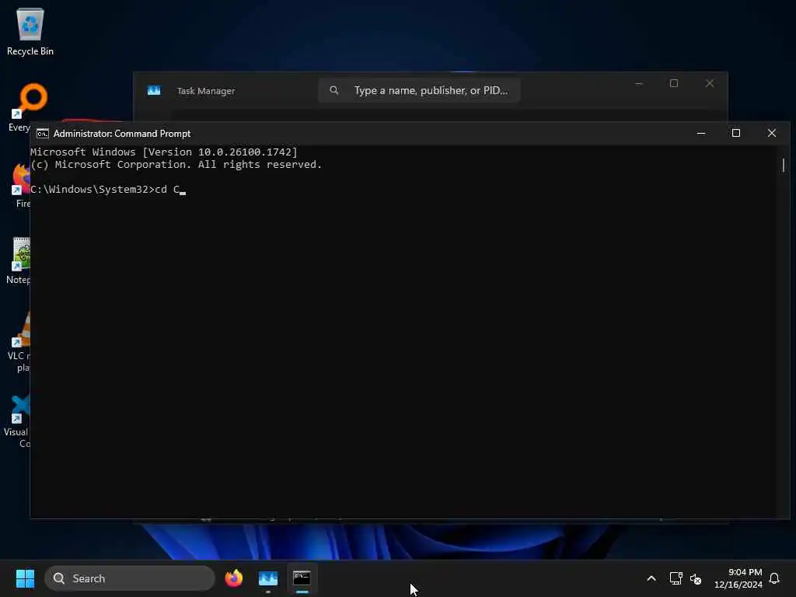Minimize the Task Manager window

pos(639,84)
